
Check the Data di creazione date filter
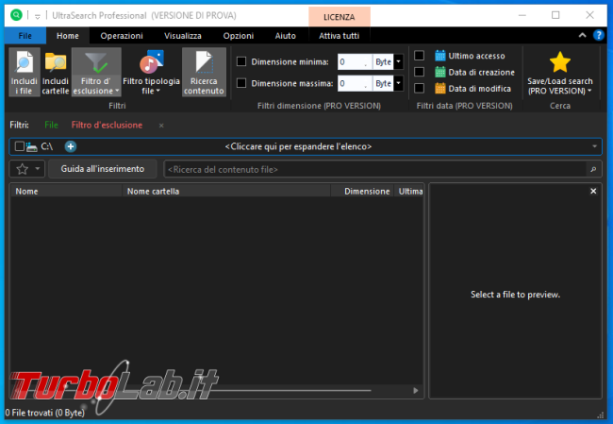419,72
